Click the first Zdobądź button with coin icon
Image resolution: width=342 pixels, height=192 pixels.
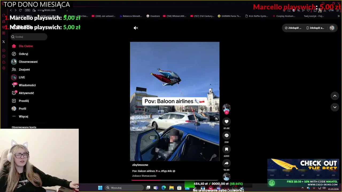pos(293,28)
